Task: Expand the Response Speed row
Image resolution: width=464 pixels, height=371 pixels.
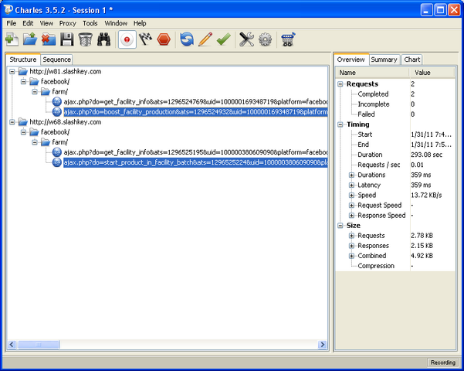Action: pyautogui.click(x=351, y=216)
